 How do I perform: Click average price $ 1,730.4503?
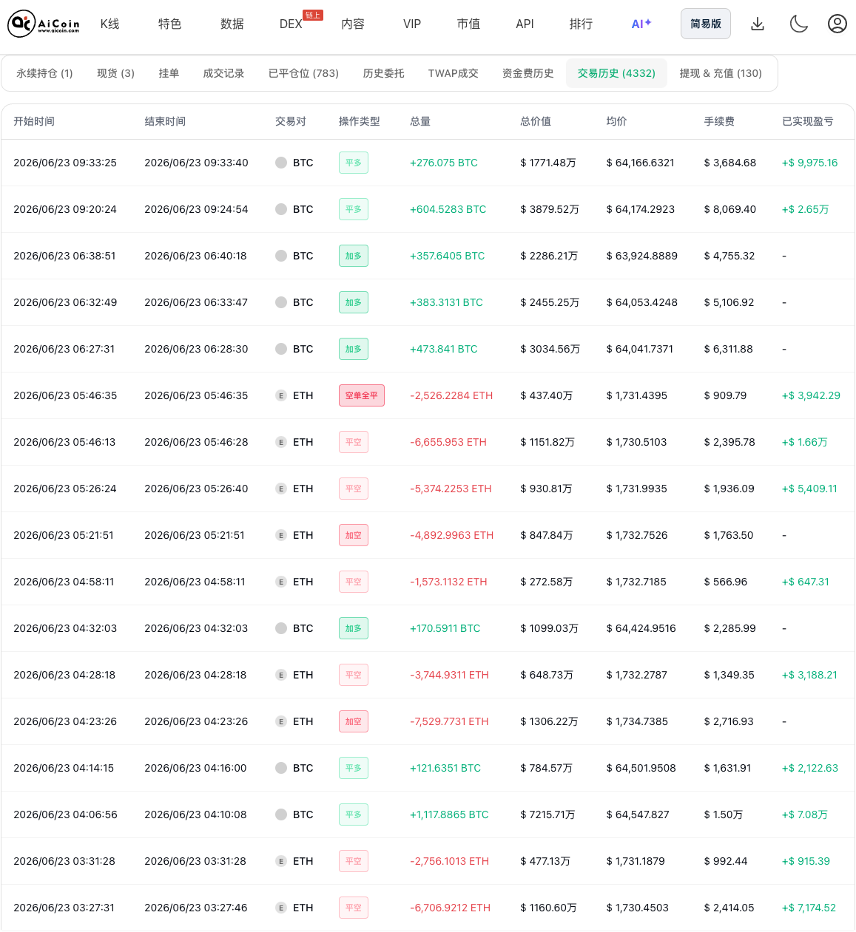pyautogui.click(x=637, y=908)
